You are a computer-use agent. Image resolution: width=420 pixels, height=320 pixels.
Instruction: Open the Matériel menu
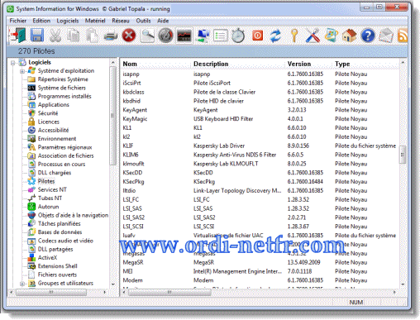(x=95, y=21)
